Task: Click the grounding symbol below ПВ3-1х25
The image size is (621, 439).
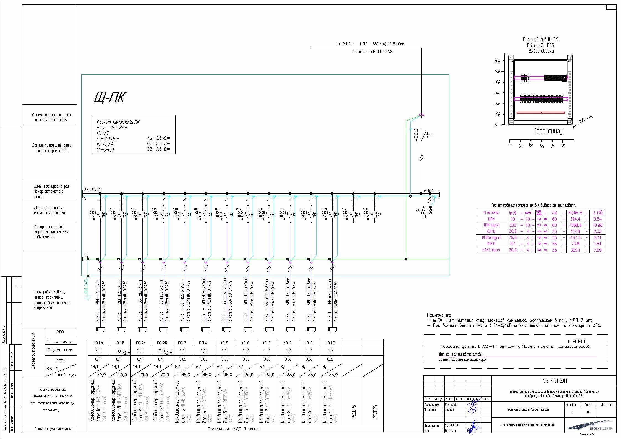Action: point(88,298)
